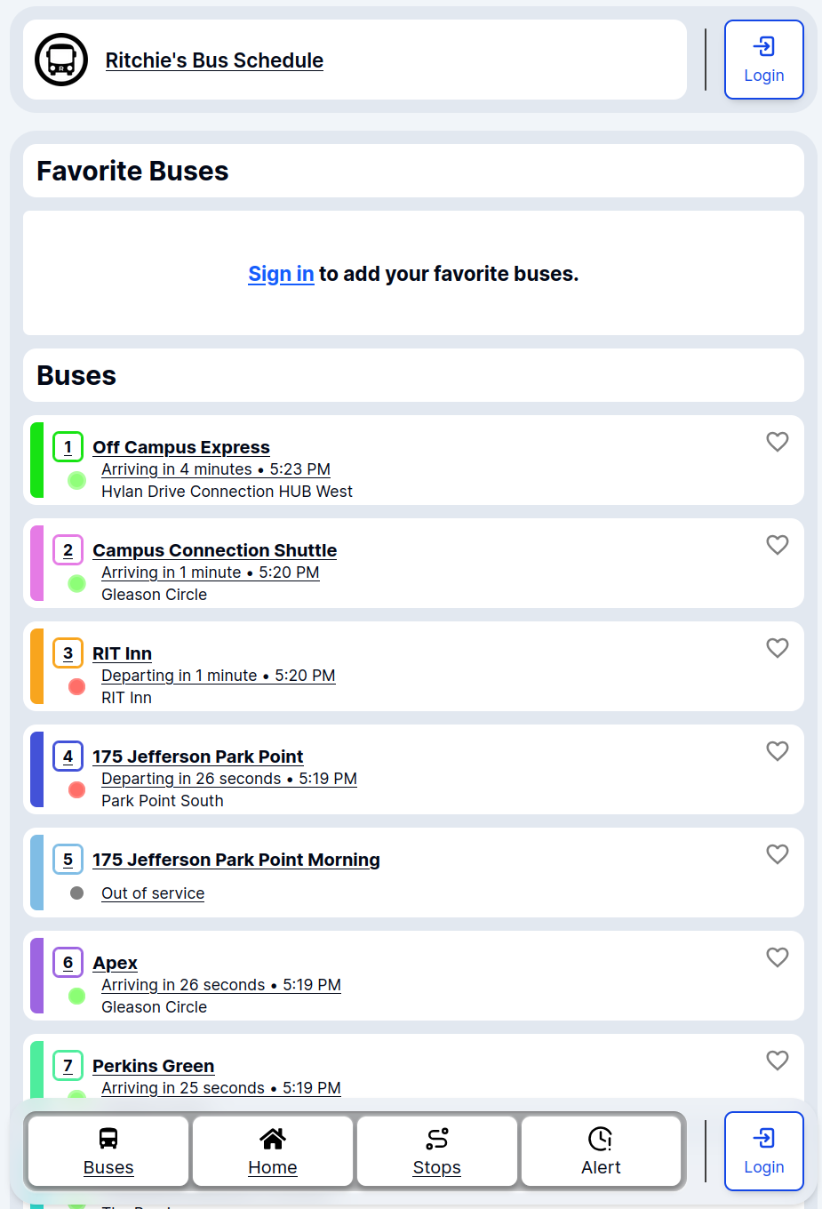Click heart icon beside Apex route
The height and width of the screenshot is (1209, 822).
pos(778,957)
